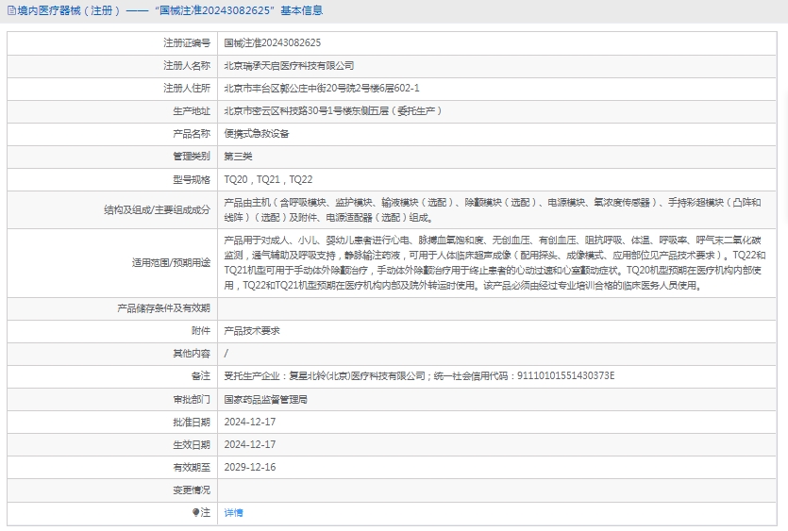Viewport: 788px width, 531px height.
Task: Click the production address value 密云区科技路30号
Action: pos(332,111)
